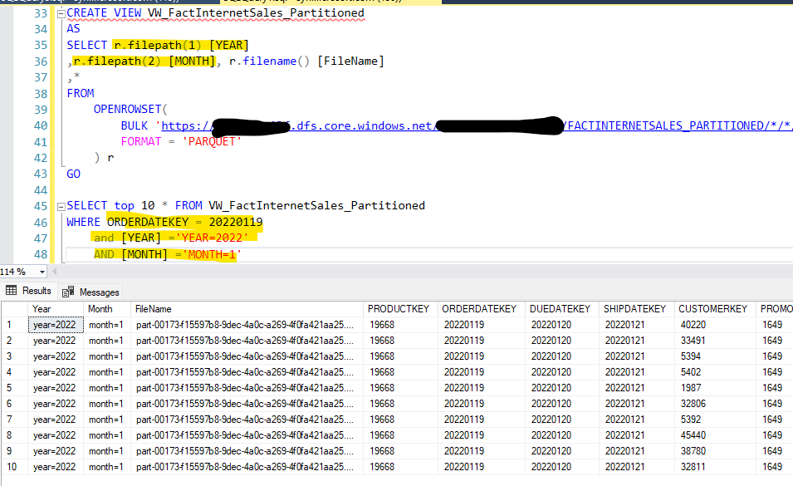Click PRODUCTKEY 19668 in row 8
Image resolution: width=793 pixels, height=486 pixels.
tap(400, 435)
